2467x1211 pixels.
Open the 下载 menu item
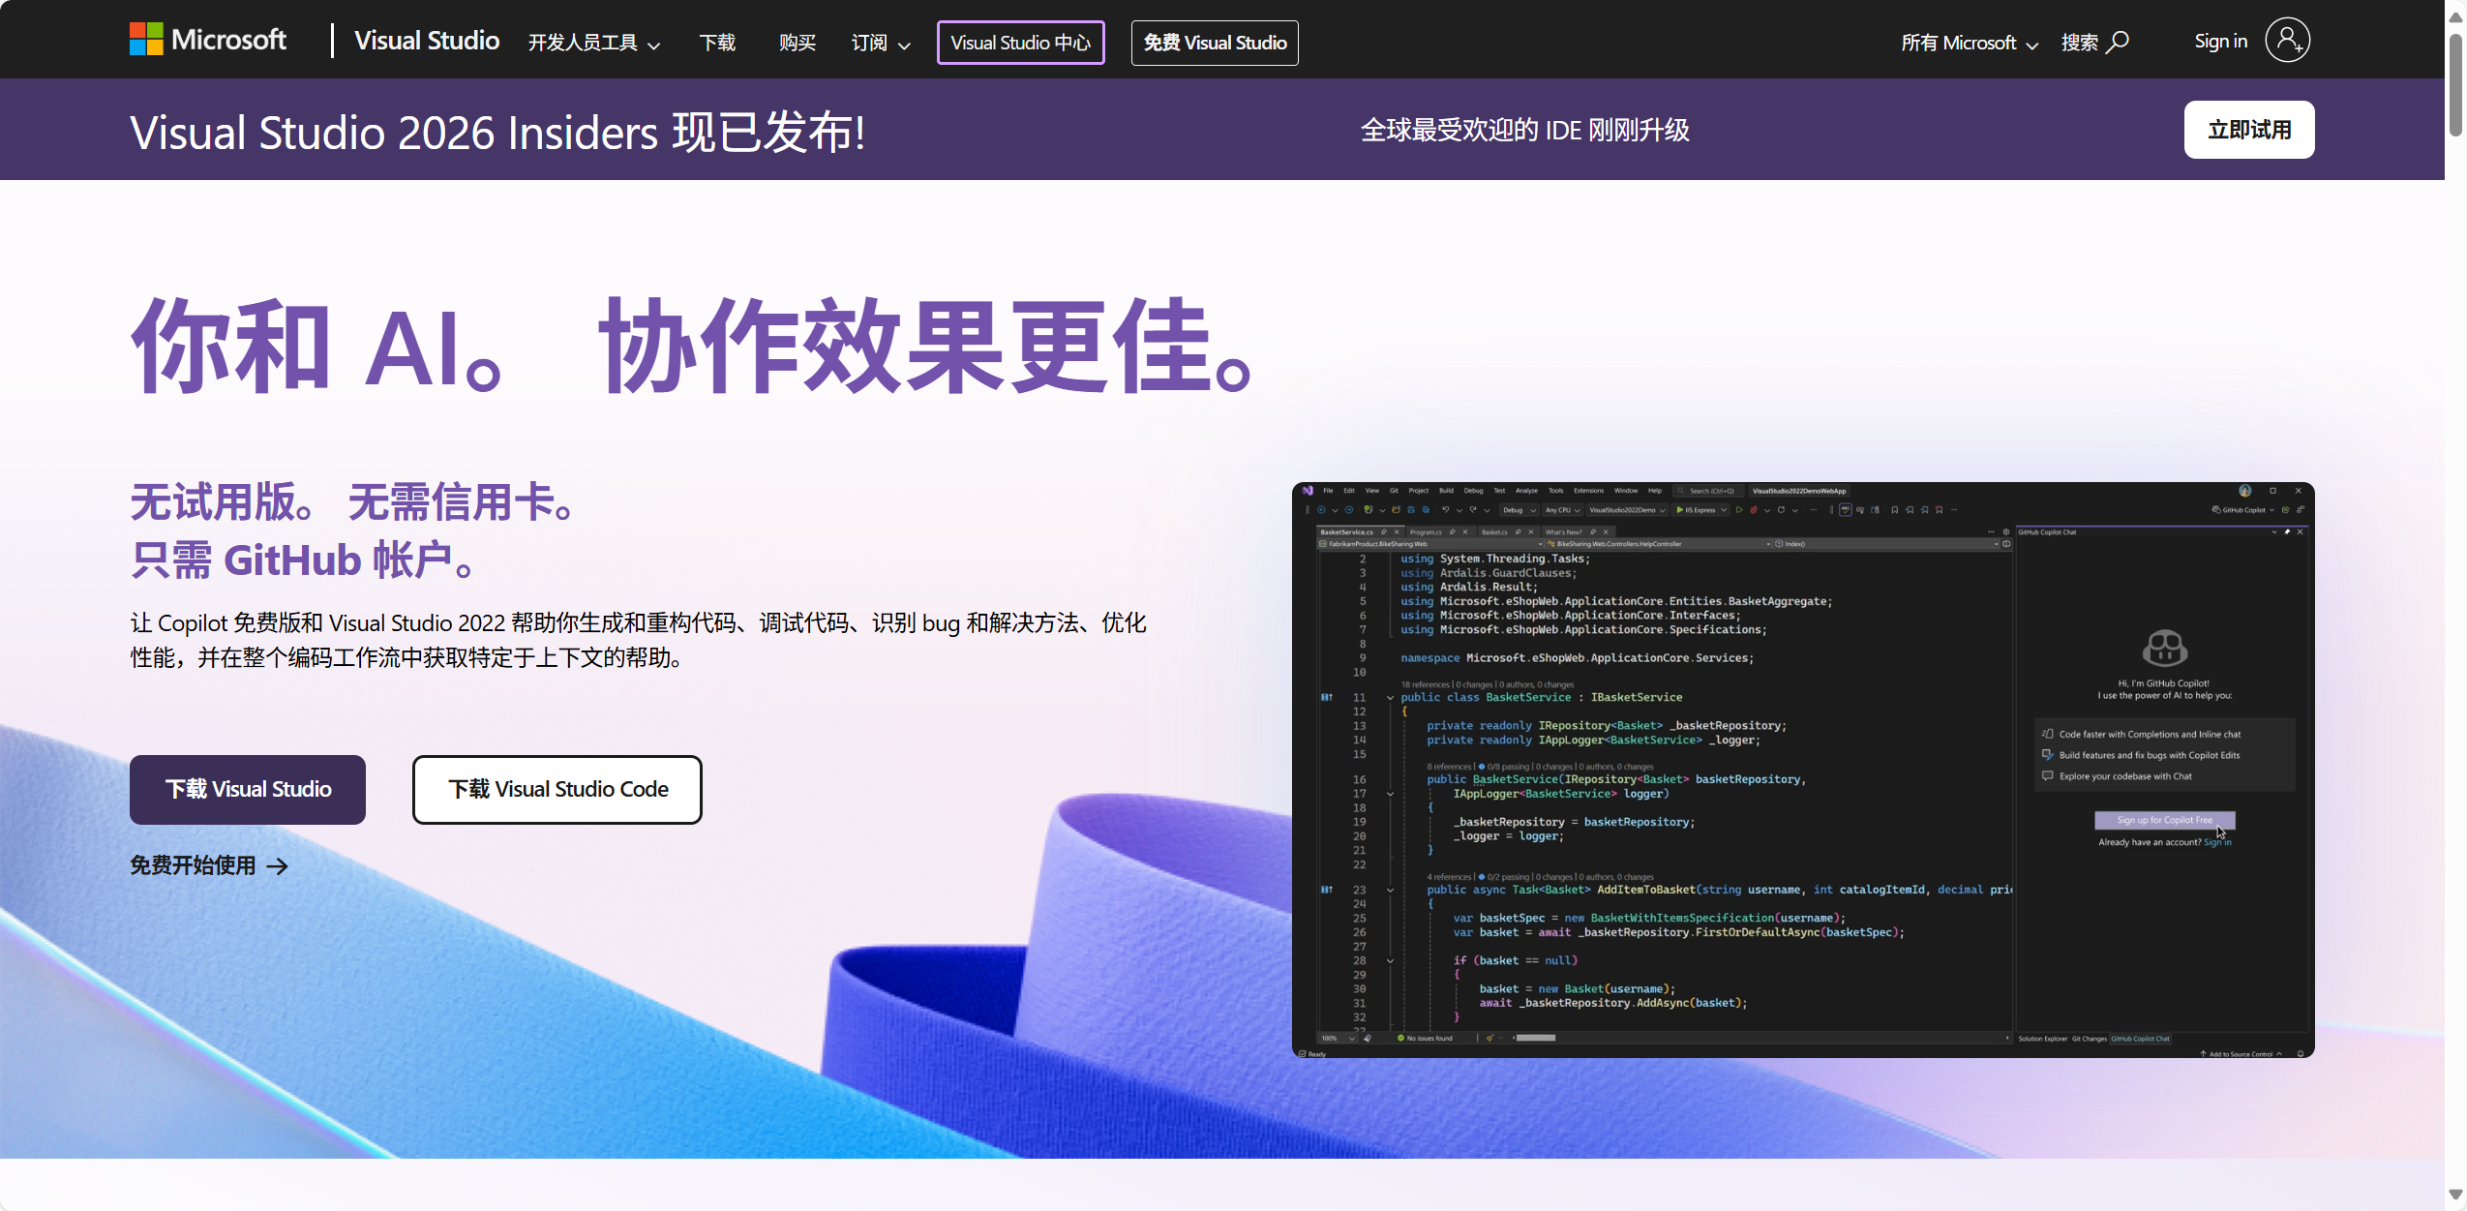point(717,43)
